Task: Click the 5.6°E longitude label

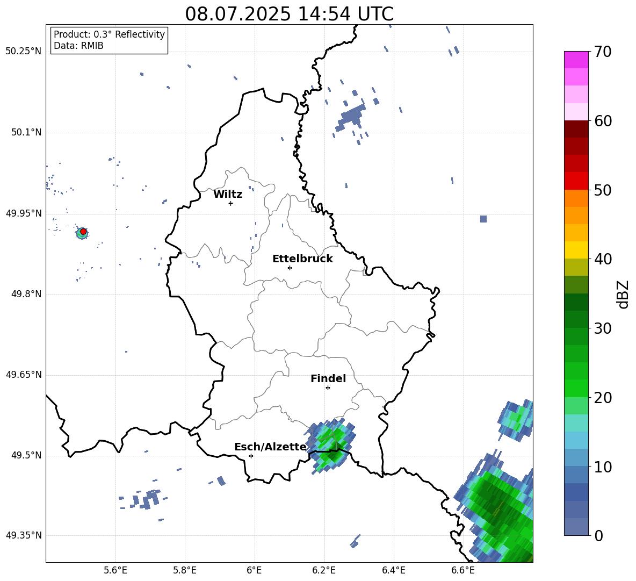Action: point(115,570)
